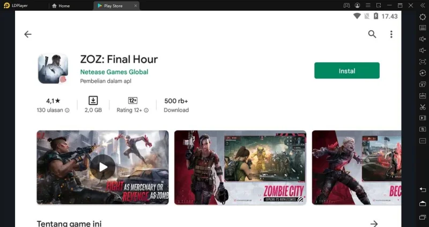The width and height of the screenshot is (429, 227).
Task: Toggle fullscreen in LDPlayer sidebar
Action: click(423, 62)
